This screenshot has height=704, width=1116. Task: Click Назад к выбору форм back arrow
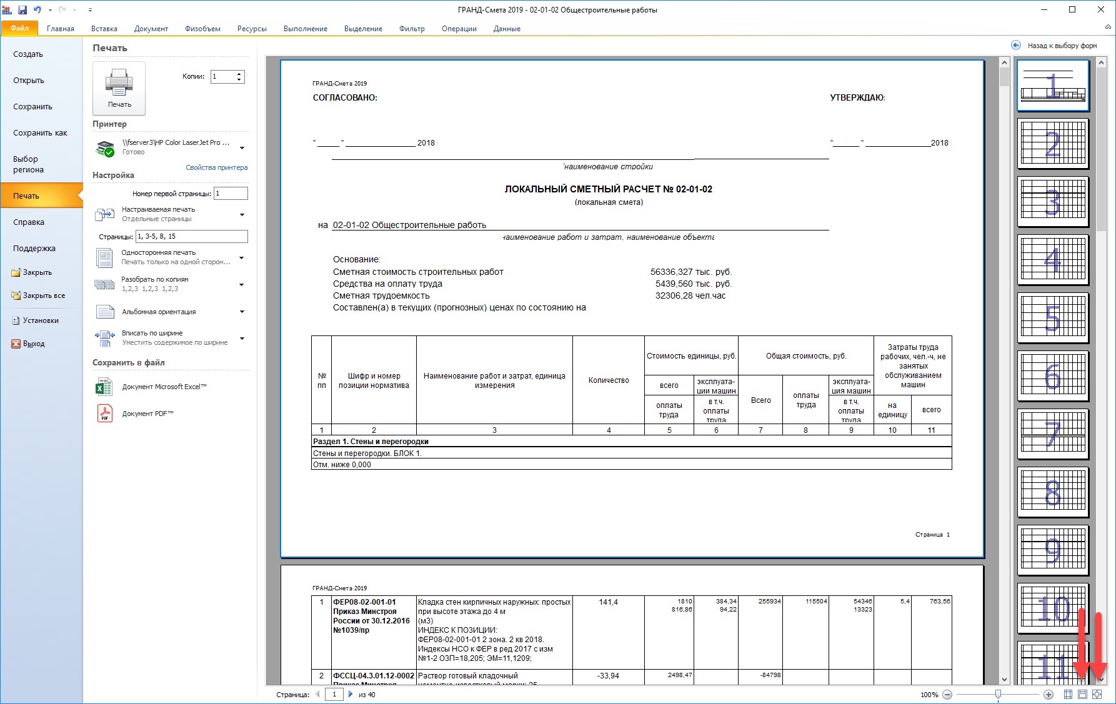1016,45
